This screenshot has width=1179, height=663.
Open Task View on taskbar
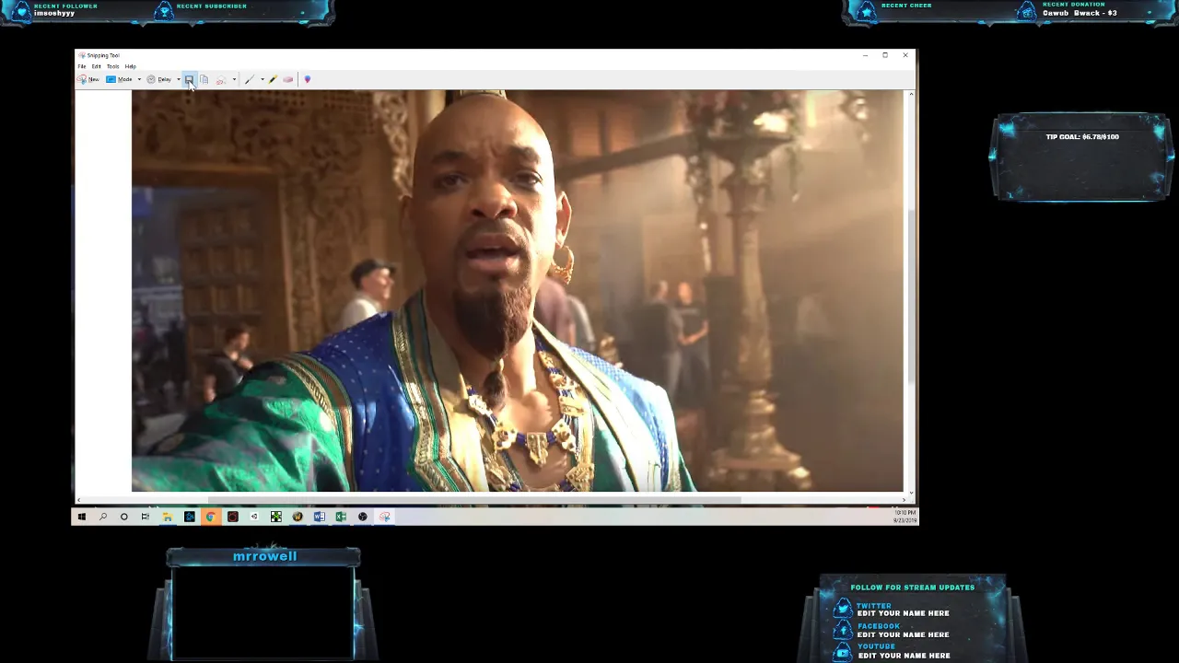[x=146, y=517]
